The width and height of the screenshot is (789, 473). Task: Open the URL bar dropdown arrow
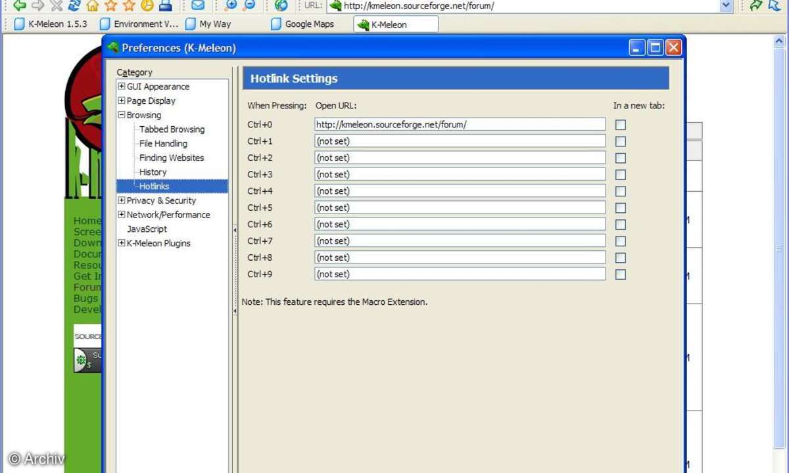click(726, 5)
